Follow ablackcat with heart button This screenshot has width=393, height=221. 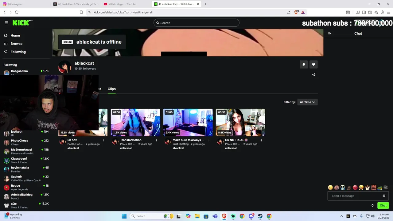pyautogui.click(x=313, y=64)
